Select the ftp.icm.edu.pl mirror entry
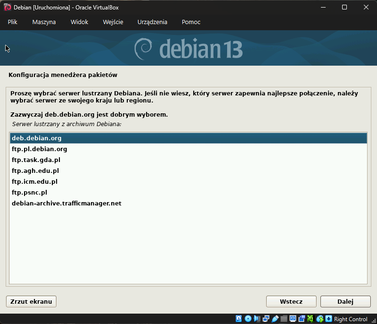 click(x=35, y=181)
